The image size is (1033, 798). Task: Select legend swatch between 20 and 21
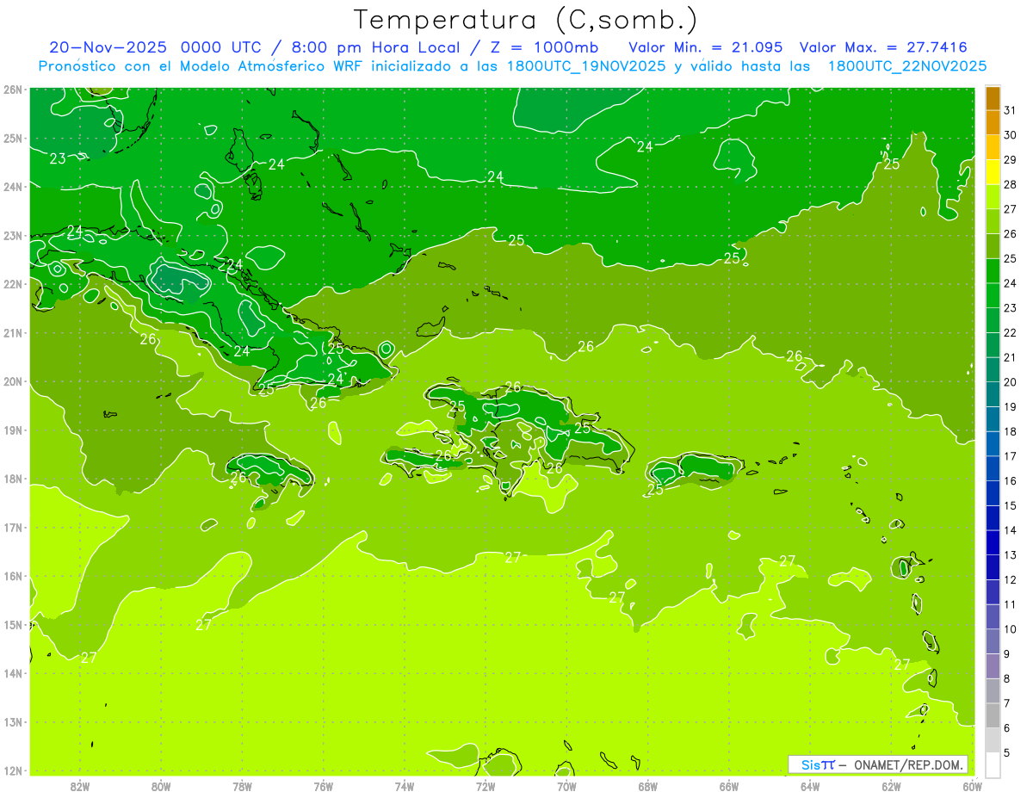[x=993, y=370]
